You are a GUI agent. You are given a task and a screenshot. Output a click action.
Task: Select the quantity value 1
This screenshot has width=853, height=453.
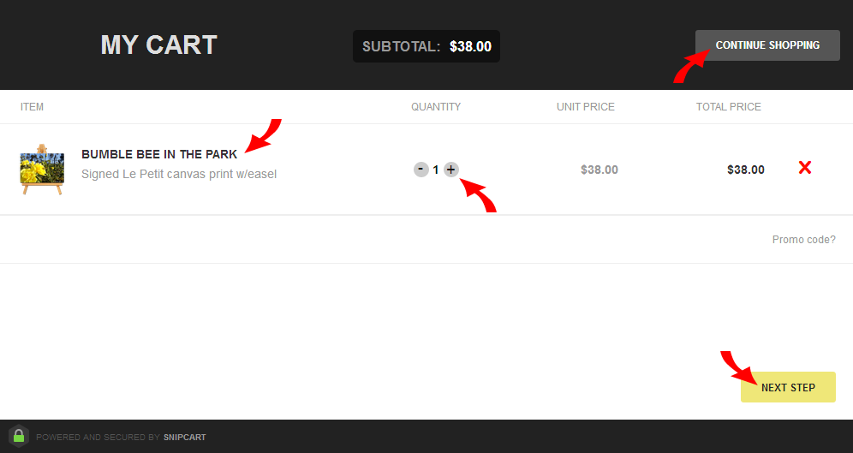click(436, 170)
